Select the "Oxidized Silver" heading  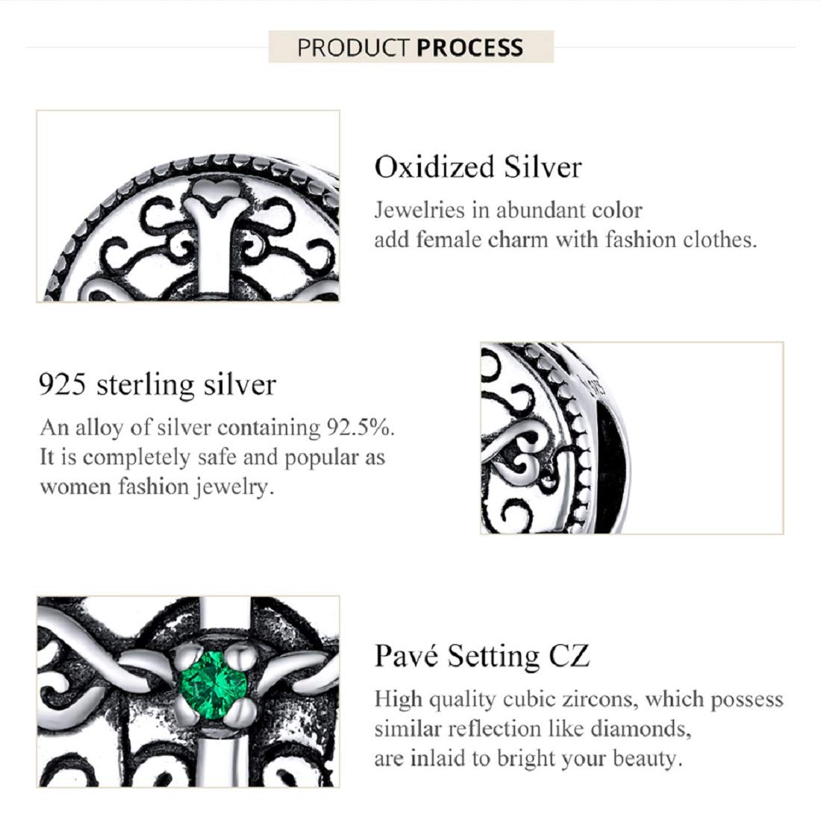coord(478,167)
